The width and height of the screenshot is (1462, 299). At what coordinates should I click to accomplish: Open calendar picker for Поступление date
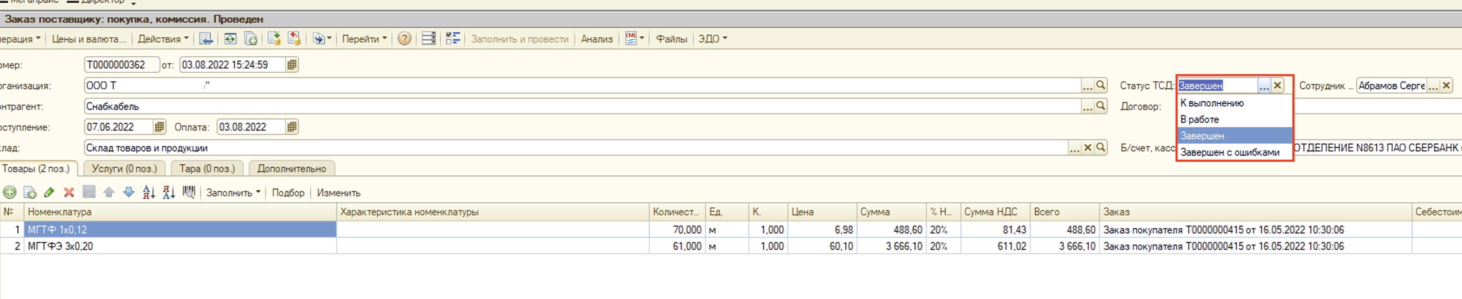(x=159, y=127)
